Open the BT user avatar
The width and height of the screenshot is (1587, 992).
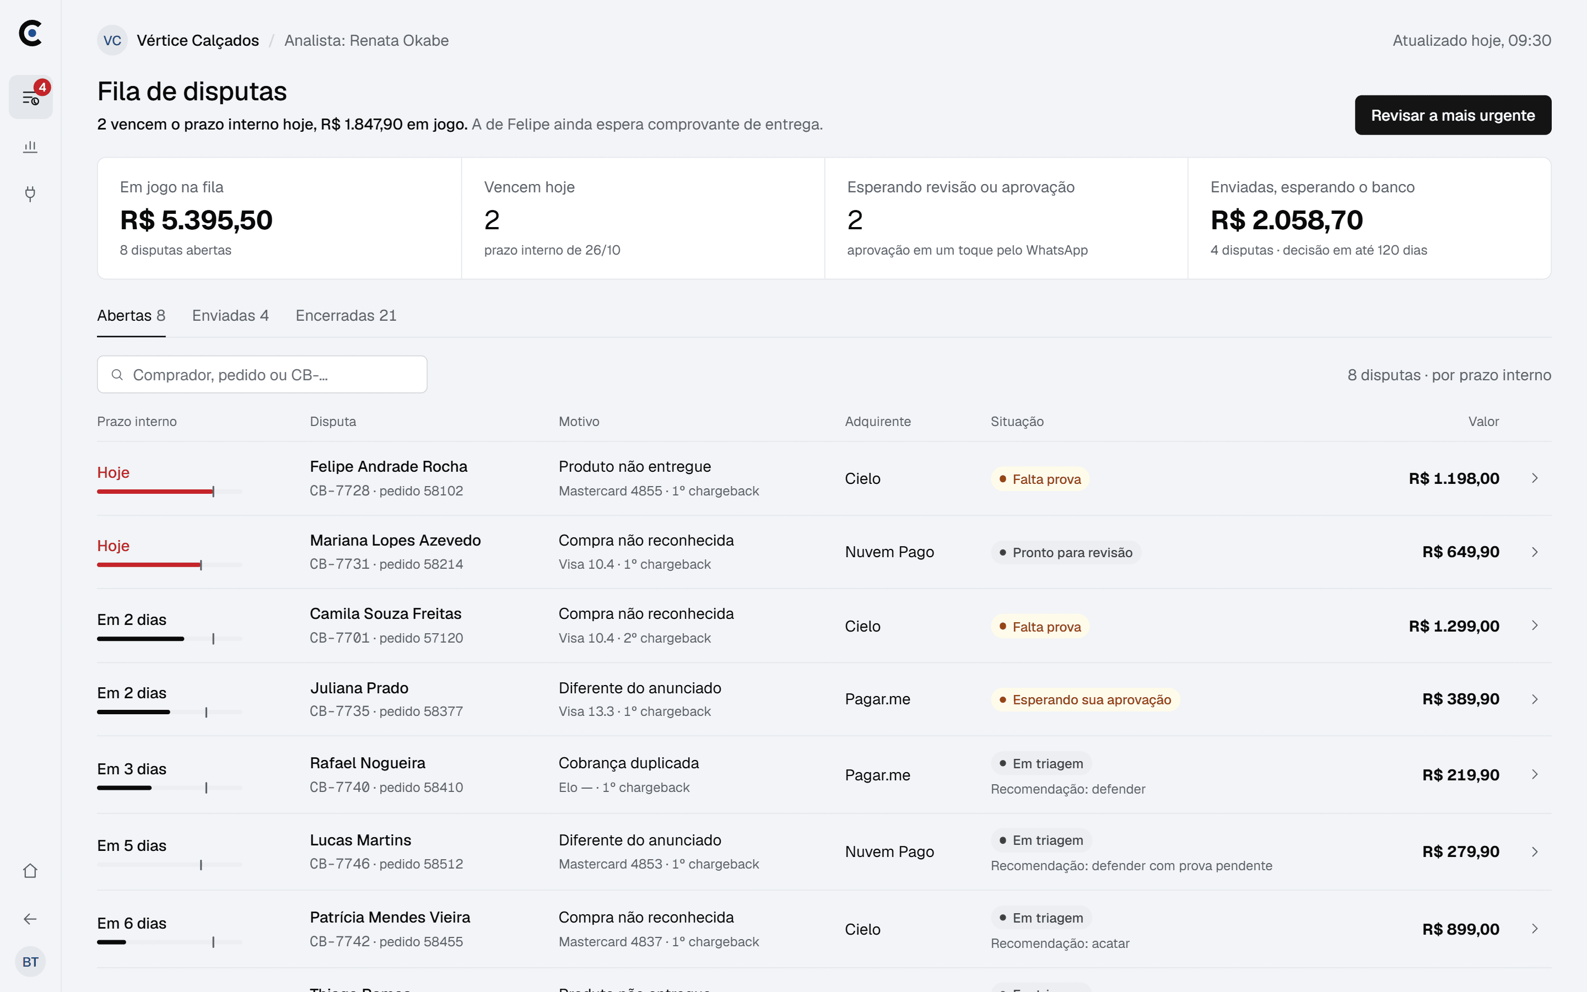click(x=30, y=962)
